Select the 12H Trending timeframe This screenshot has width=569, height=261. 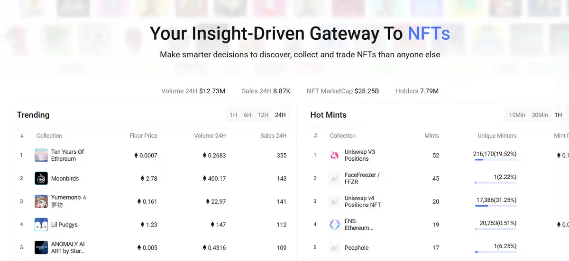[x=263, y=115]
